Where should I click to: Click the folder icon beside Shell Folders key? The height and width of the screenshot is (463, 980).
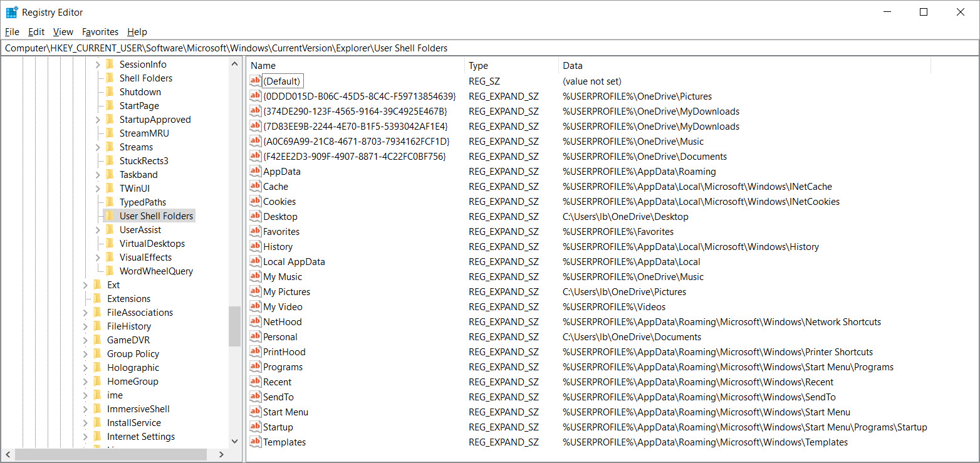(110, 78)
